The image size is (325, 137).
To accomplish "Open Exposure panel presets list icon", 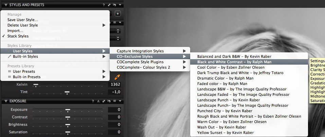I will click(115, 101).
